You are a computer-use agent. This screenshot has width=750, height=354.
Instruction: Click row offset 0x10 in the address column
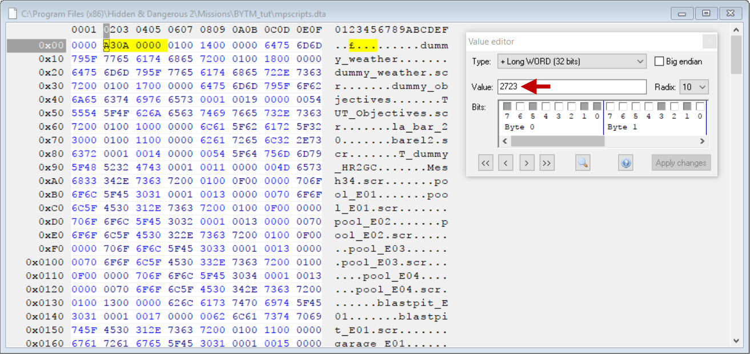50,59
